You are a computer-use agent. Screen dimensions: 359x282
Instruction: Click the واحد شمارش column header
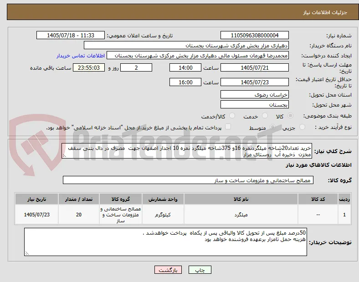[163, 199]
